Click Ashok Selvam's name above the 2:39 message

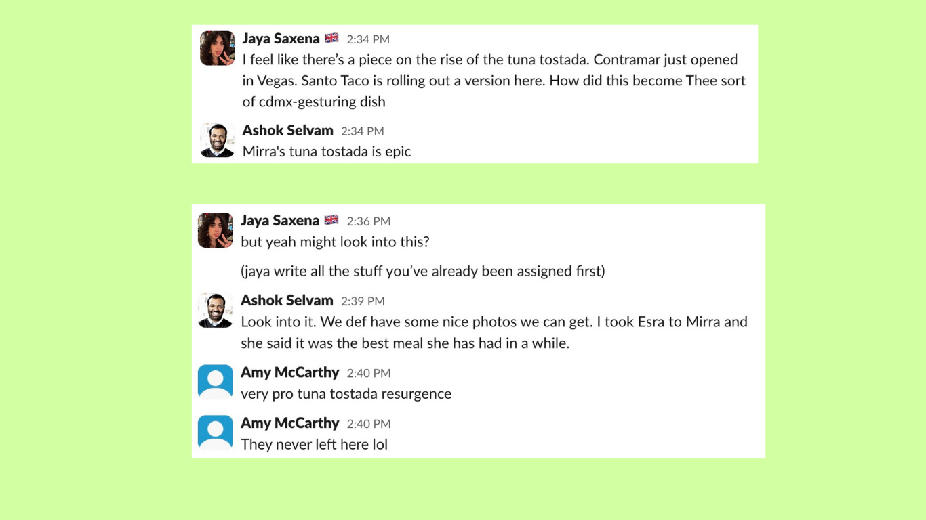tap(287, 300)
